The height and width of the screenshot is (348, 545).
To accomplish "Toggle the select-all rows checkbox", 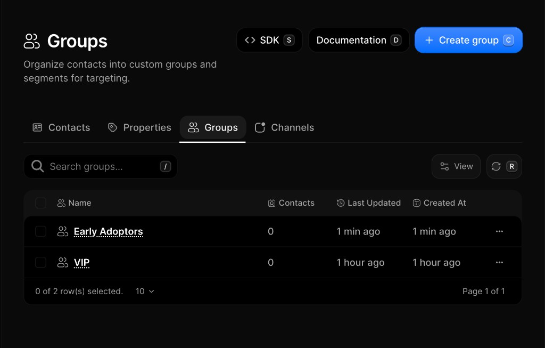I will pos(40,203).
